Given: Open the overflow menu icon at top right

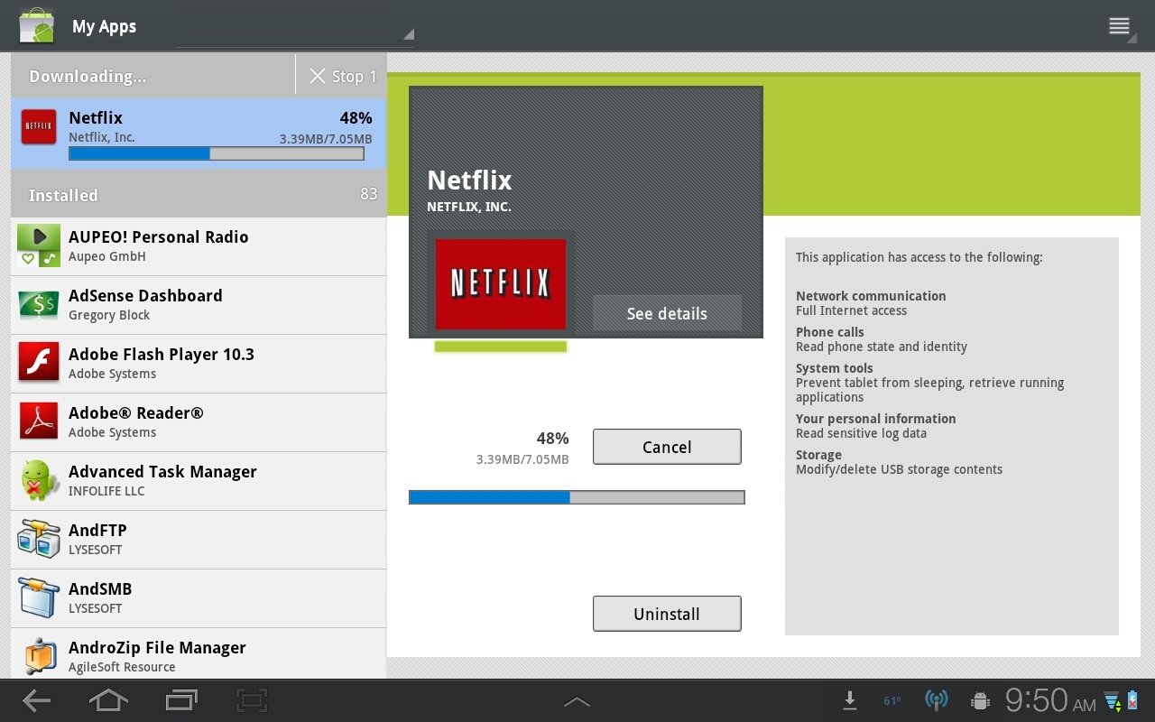Looking at the screenshot, I should click(x=1119, y=26).
